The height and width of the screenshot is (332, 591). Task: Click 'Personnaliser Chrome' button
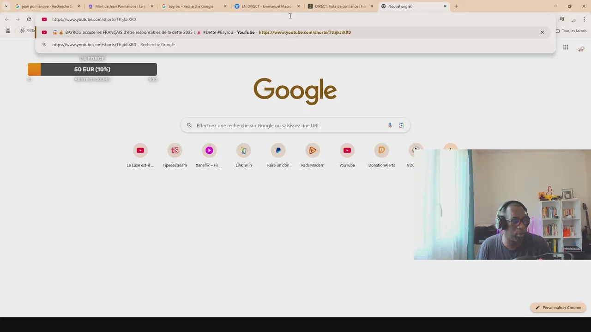coord(558,308)
